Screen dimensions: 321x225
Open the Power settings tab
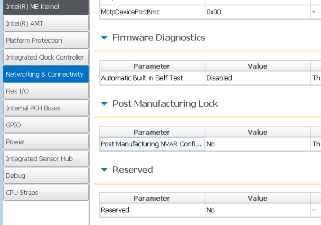(x=45, y=142)
